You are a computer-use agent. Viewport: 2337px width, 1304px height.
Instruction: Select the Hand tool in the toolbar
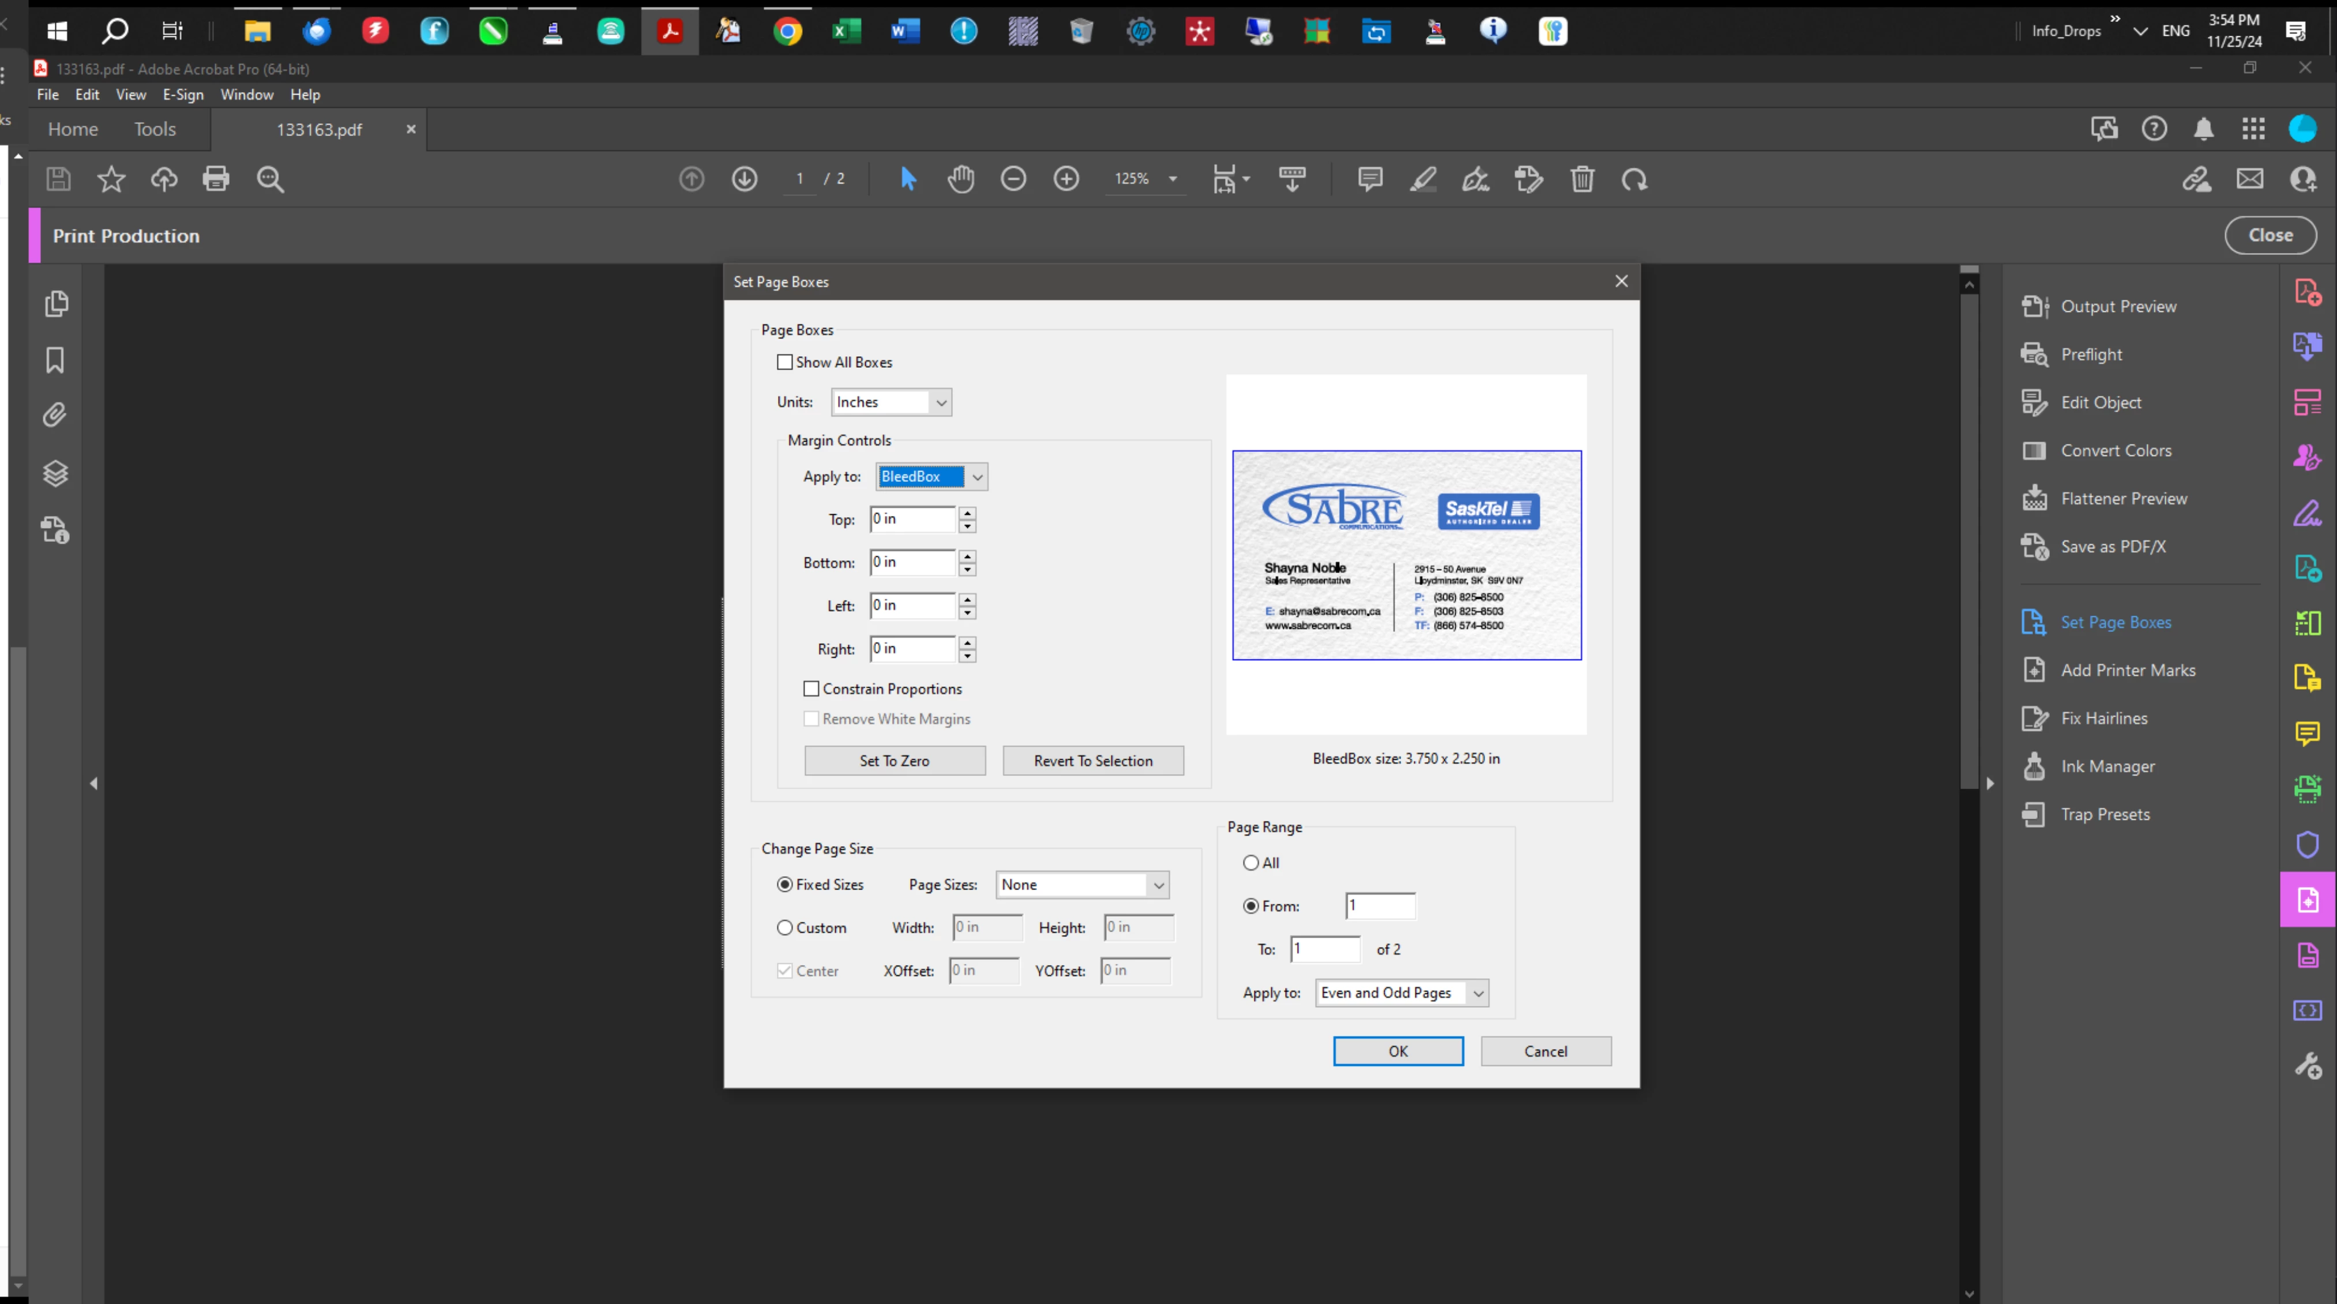[961, 179]
